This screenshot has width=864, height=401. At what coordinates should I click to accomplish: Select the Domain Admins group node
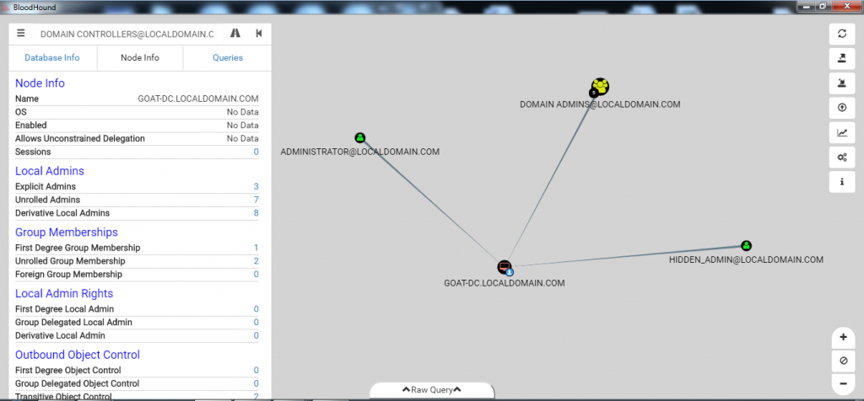coord(599,87)
